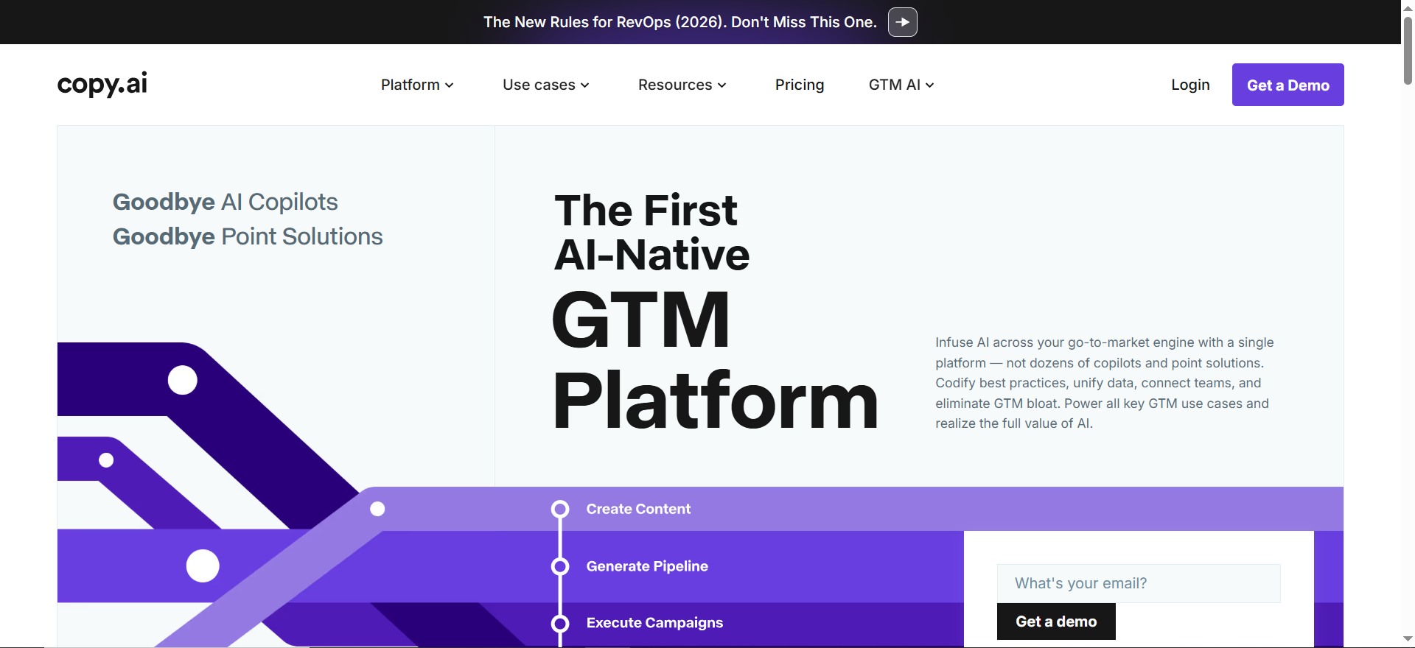Image resolution: width=1415 pixels, height=648 pixels.
Task: Click the scrollbar down arrow
Action: pos(1408,639)
